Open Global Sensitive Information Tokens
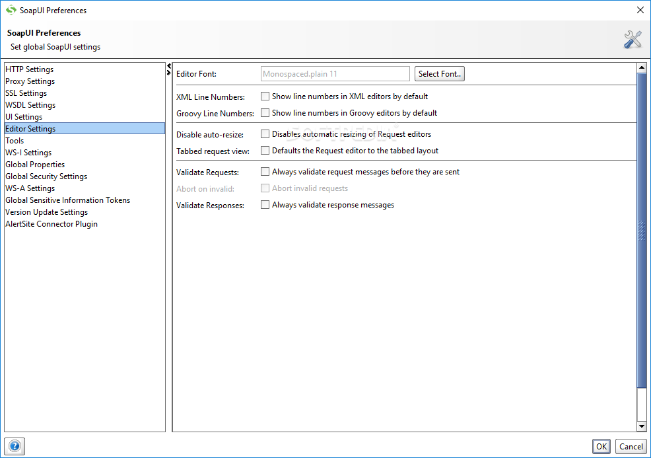The width and height of the screenshot is (651, 458). click(x=85, y=200)
